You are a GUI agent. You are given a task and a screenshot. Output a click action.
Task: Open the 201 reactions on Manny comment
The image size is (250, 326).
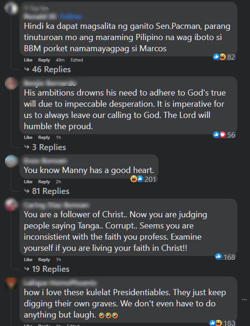[x=143, y=179]
